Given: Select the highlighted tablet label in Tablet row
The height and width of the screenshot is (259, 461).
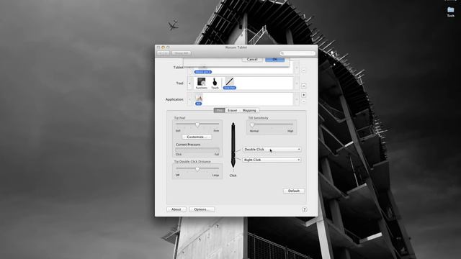Looking at the screenshot, I should coord(202,72).
